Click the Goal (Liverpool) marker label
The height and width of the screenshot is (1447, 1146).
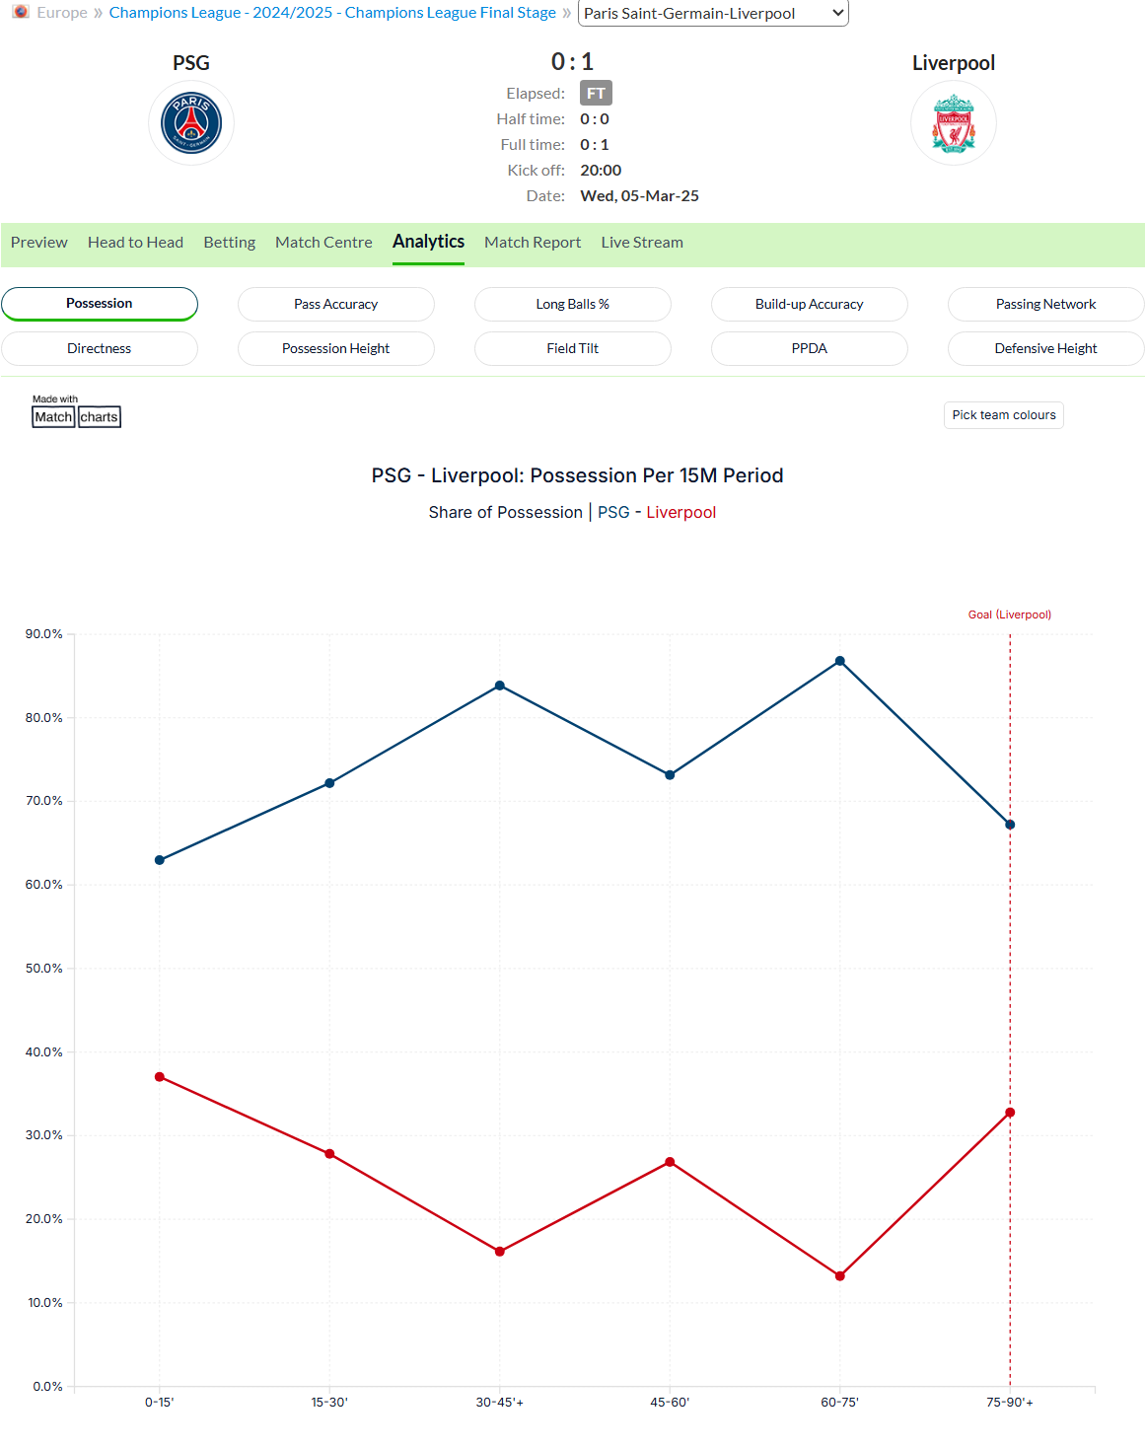(x=1010, y=615)
